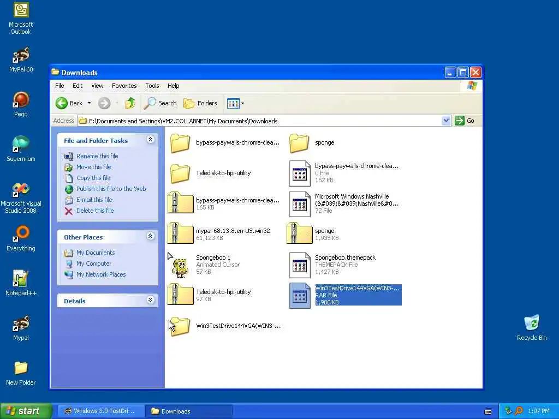
Task: Select the New Folder desktop icon
Action: (x=21, y=373)
